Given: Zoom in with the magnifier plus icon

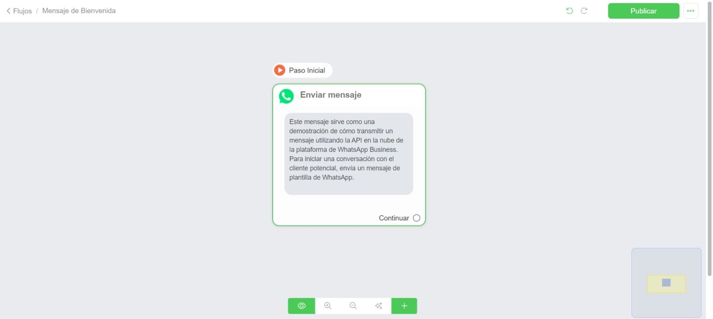Looking at the screenshot, I should tap(328, 306).
